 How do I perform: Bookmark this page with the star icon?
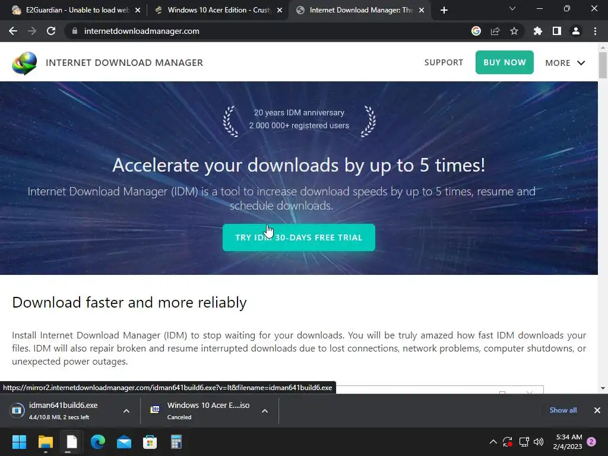(x=514, y=31)
